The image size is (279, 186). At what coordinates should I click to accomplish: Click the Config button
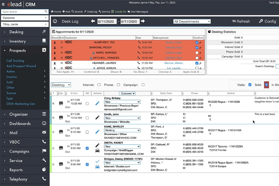click(267, 21)
